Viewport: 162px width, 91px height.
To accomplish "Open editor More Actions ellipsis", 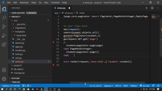I will tap(158, 8).
